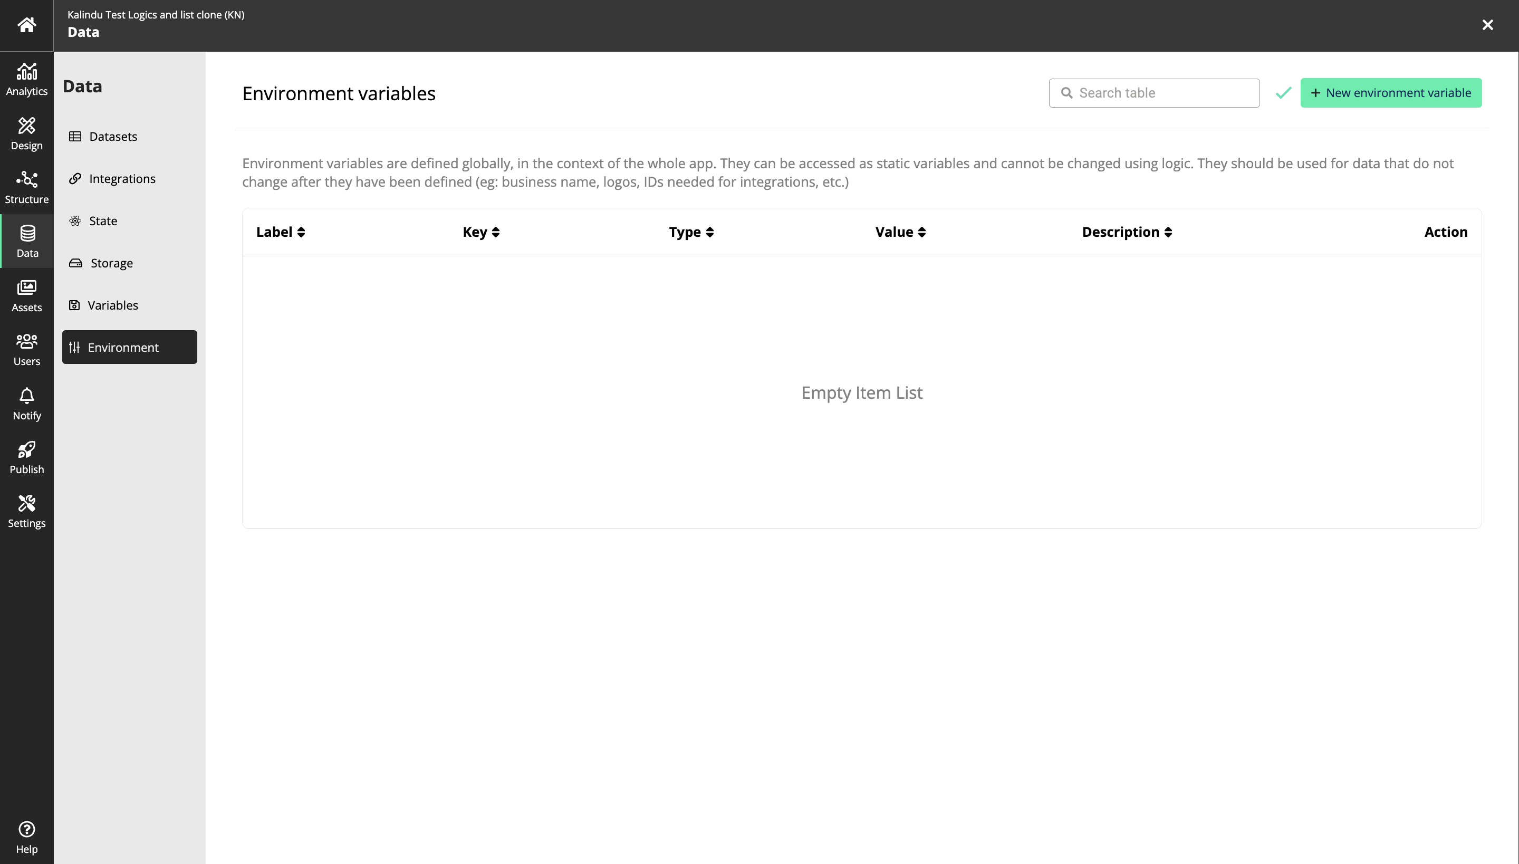The height and width of the screenshot is (864, 1519).
Task: Select State in the Data menu
Action: tap(129, 220)
